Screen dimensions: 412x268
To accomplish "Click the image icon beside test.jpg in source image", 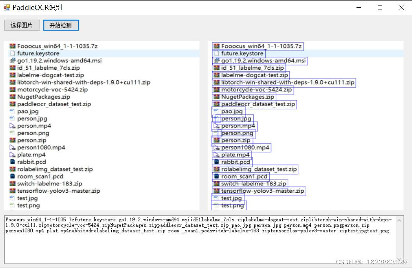I will coord(12,198).
